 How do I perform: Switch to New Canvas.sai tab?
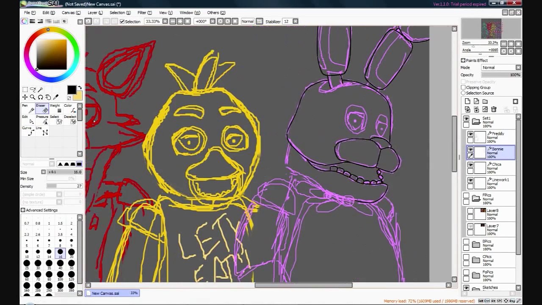112,293
